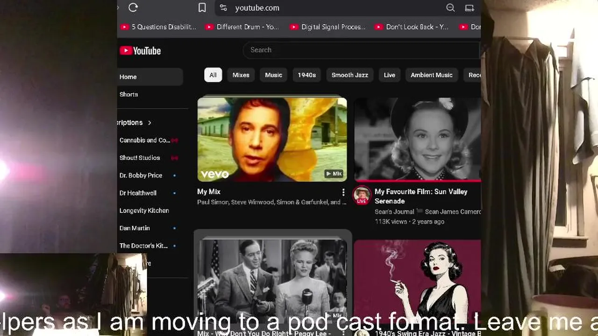Bookmark this page via bookmark icon

[x=202, y=8]
